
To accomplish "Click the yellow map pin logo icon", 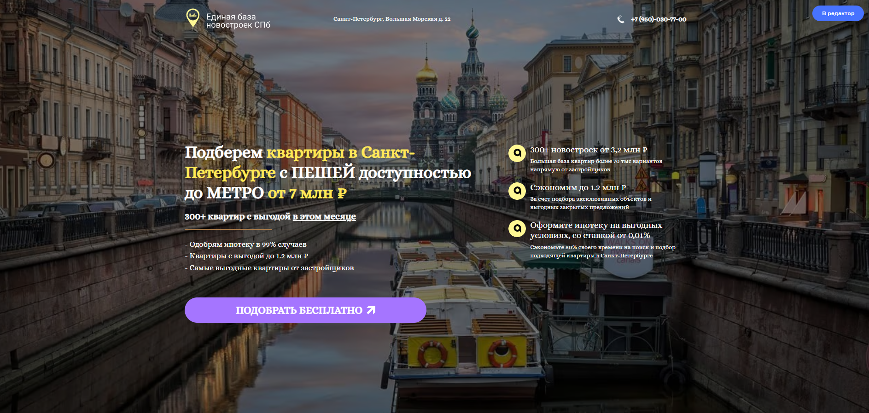I will (192, 18).
